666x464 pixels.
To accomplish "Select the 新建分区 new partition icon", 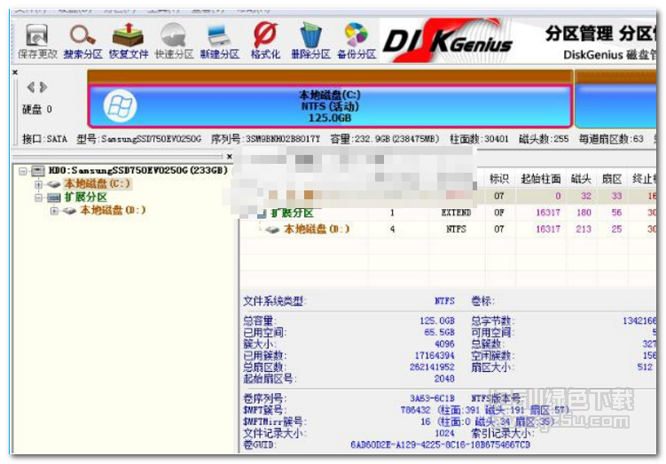I will pos(219,41).
